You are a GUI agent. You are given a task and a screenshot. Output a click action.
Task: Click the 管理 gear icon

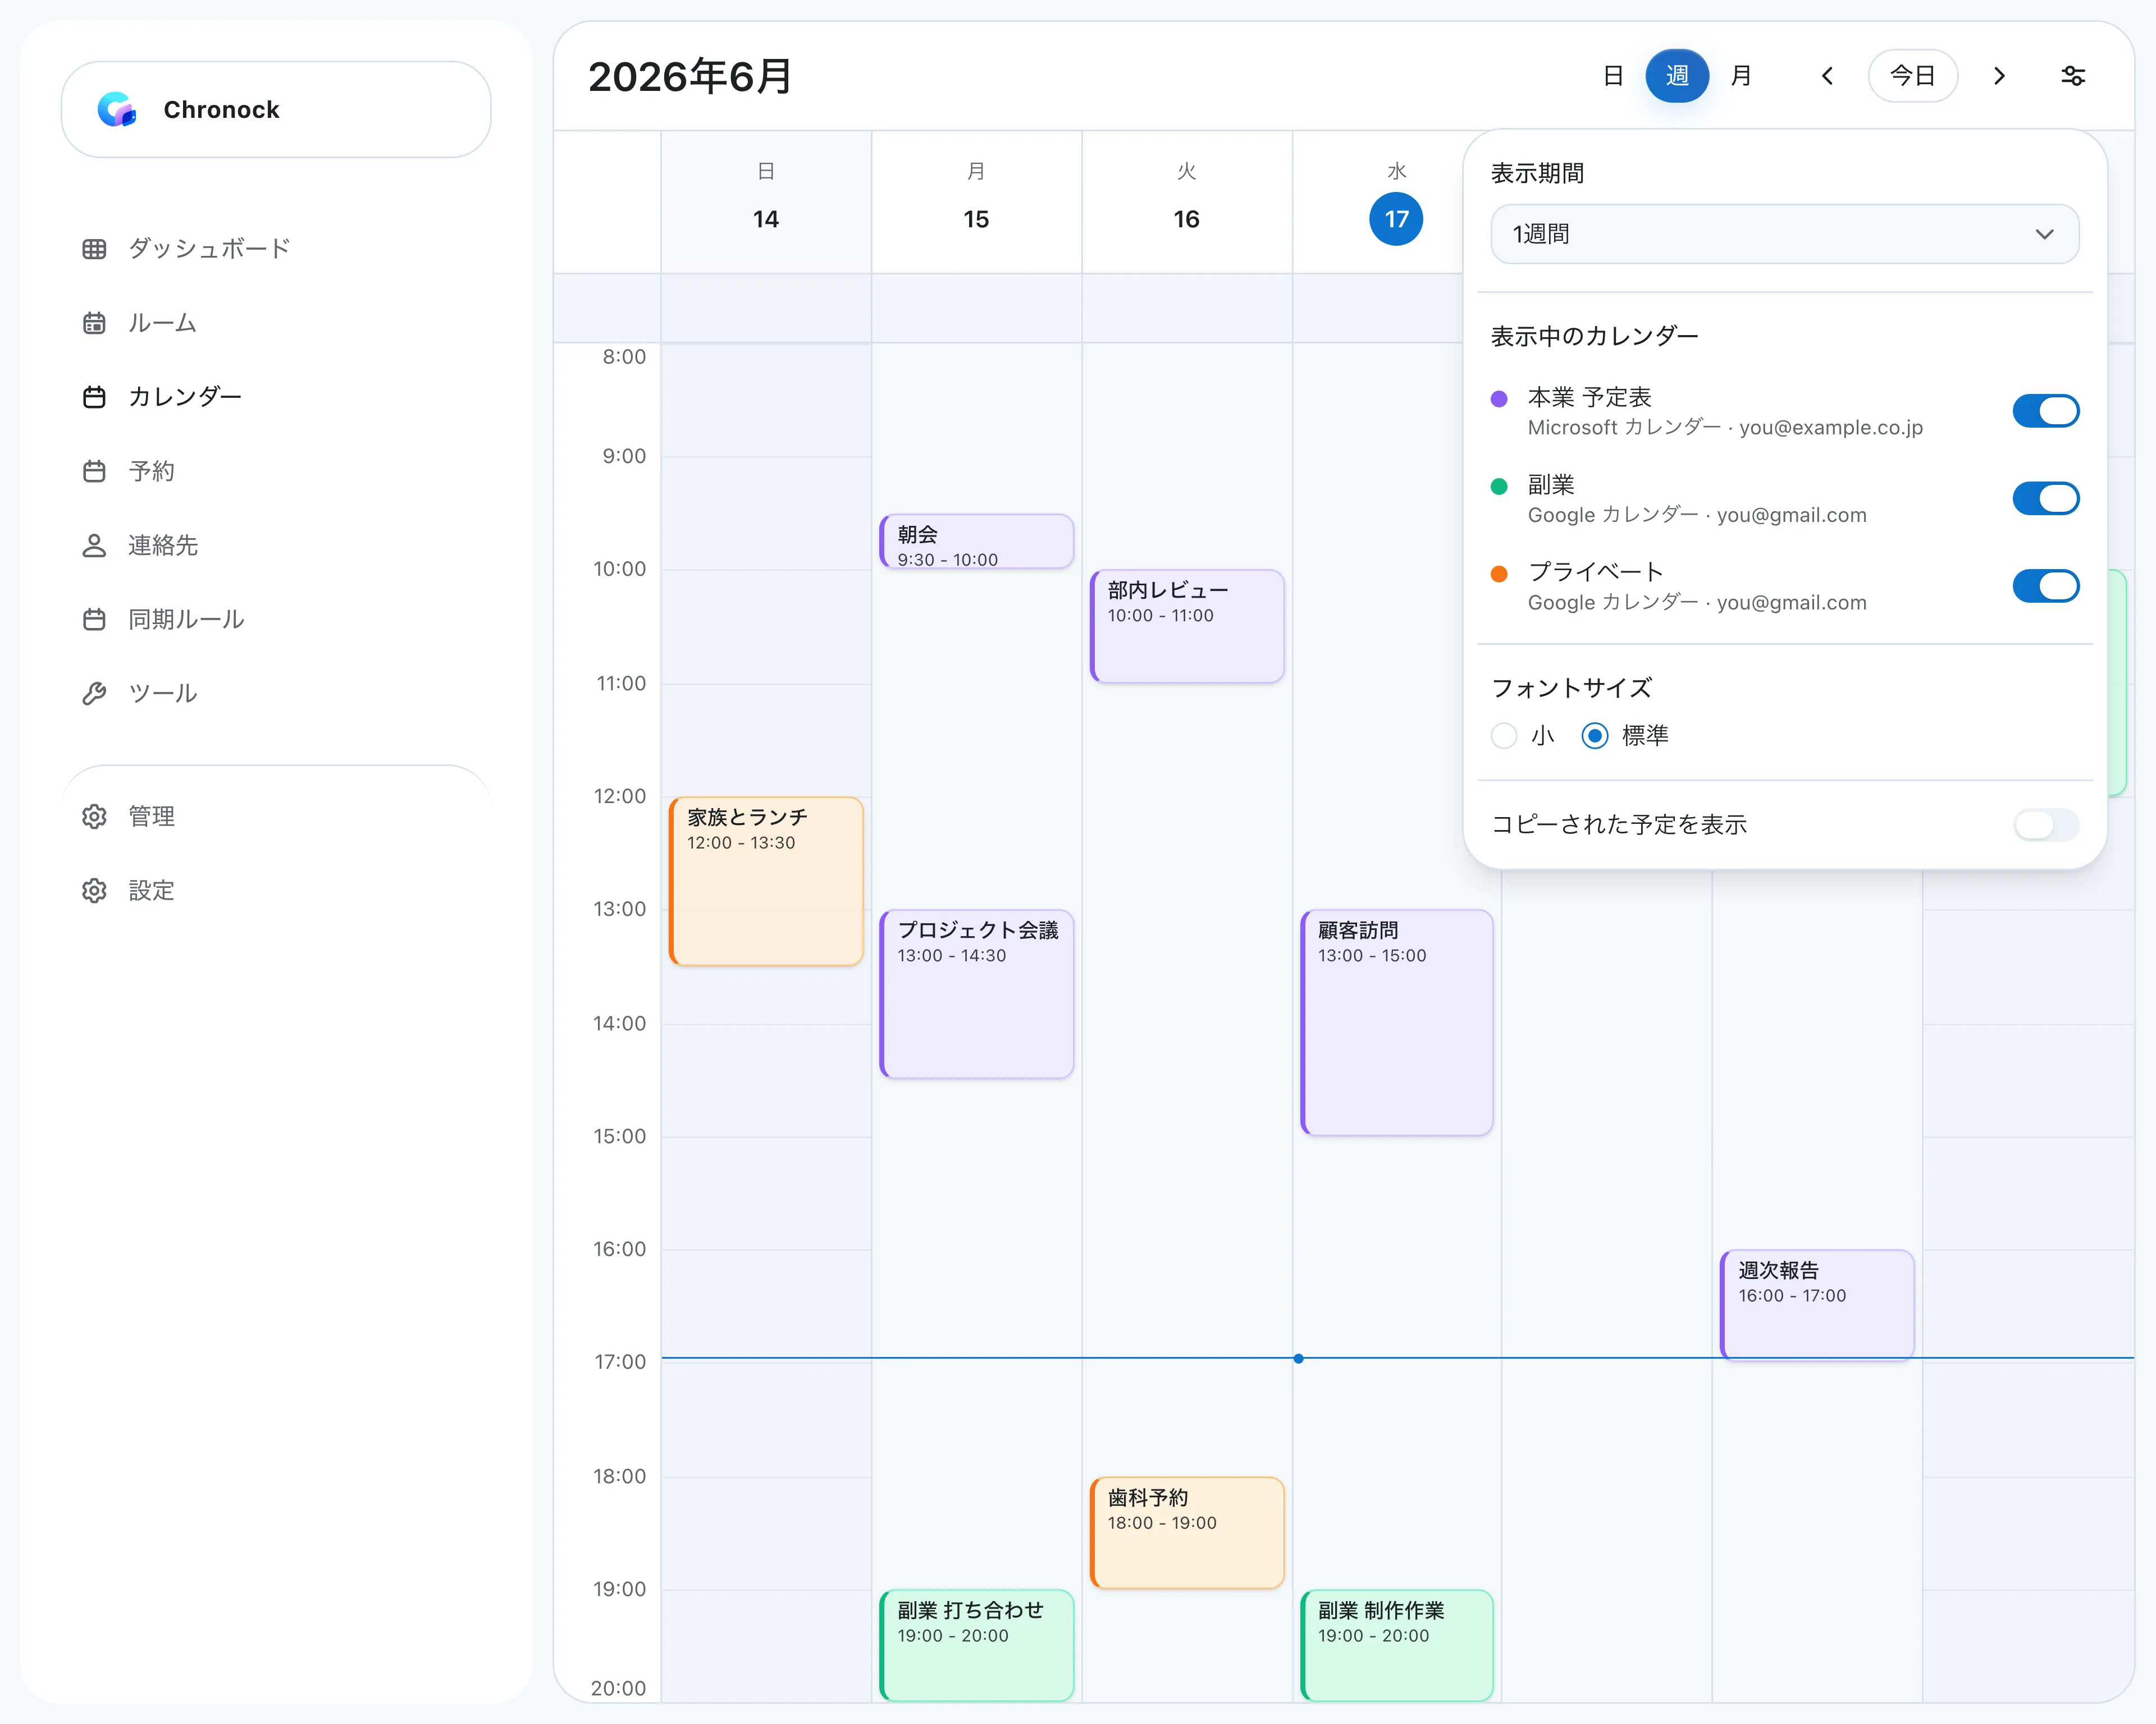pyautogui.click(x=94, y=817)
